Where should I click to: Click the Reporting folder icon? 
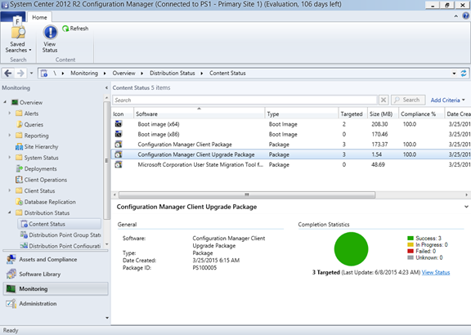coord(19,136)
